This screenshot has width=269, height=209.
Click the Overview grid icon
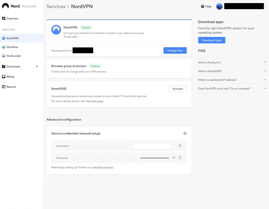[4, 18]
